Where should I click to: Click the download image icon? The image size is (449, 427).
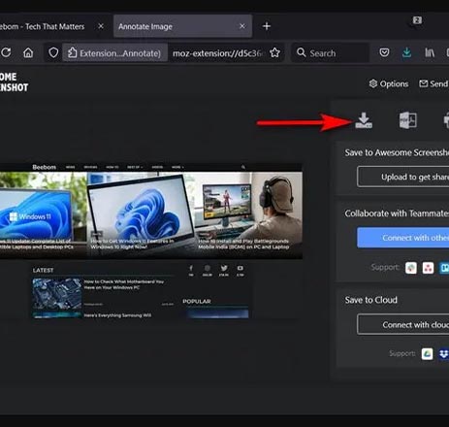(x=364, y=120)
